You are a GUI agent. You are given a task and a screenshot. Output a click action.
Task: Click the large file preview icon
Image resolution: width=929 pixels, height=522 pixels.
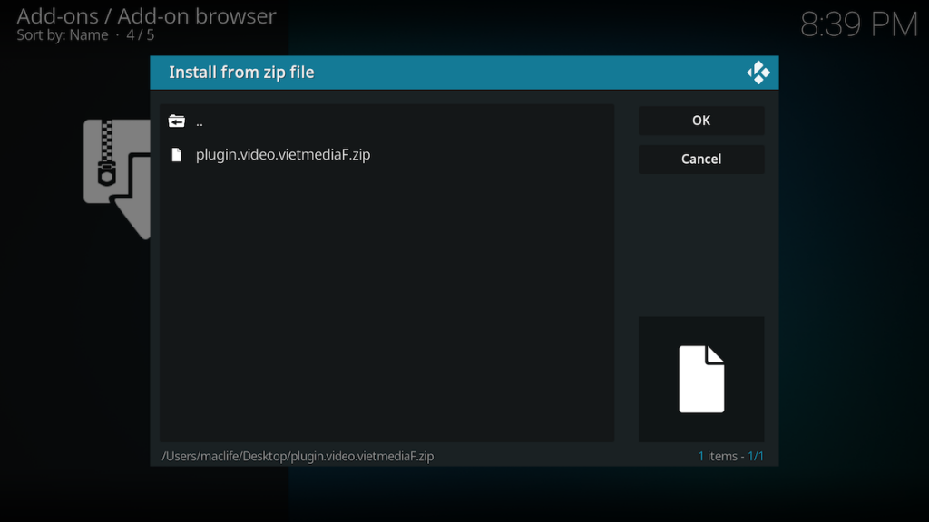pyautogui.click(x=700, y=379)
